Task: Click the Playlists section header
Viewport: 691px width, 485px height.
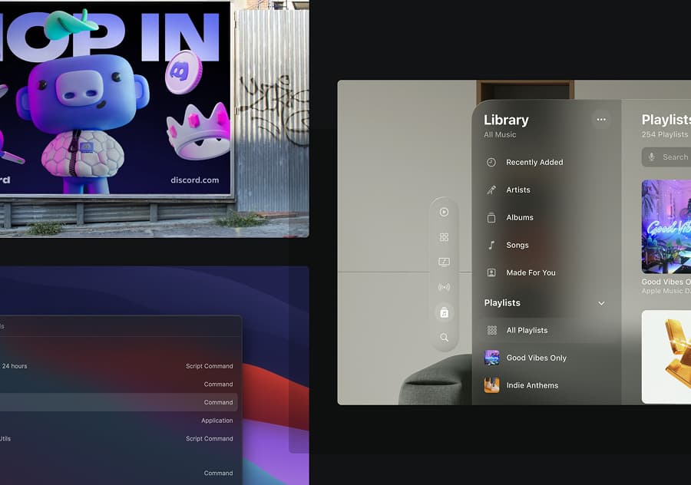Action: [x=502, y=303]
